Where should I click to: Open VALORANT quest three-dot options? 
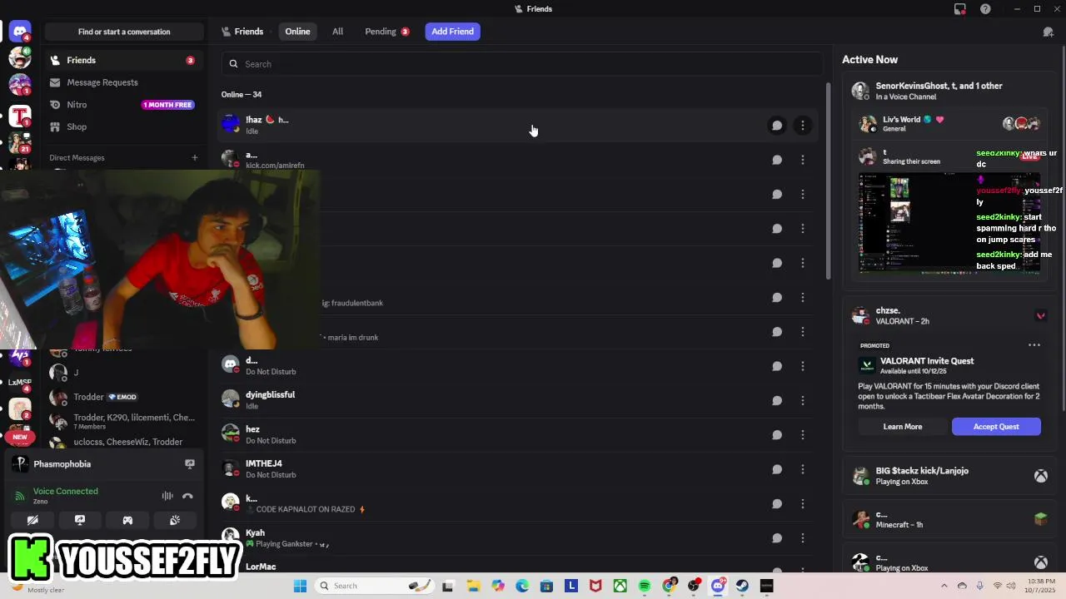point(1034,345)
